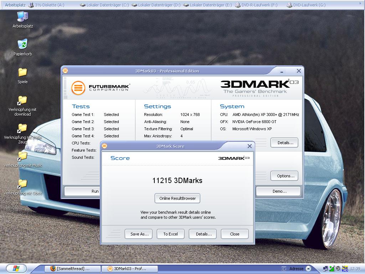Select the Verknüpfung mit Obex folder
Viewport: 365px width, 274px height.
tap(22, 187)
